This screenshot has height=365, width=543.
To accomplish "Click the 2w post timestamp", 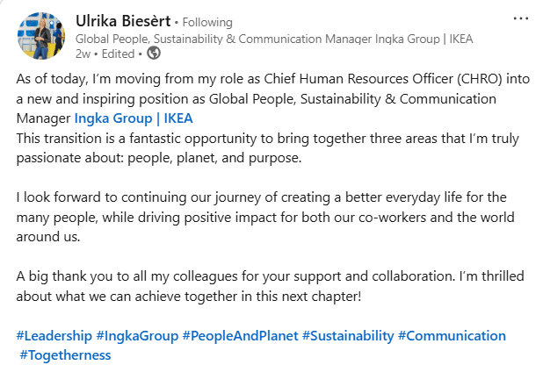I will 83,53.
